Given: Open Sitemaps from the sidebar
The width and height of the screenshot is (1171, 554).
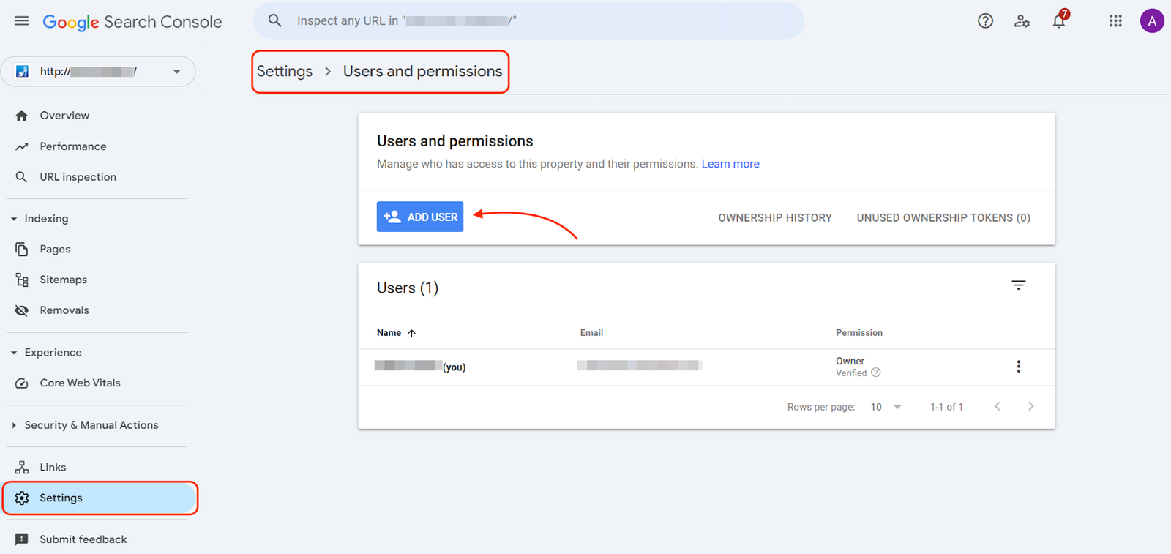Looking at the screenshot, I should click(x=63, y=280).
